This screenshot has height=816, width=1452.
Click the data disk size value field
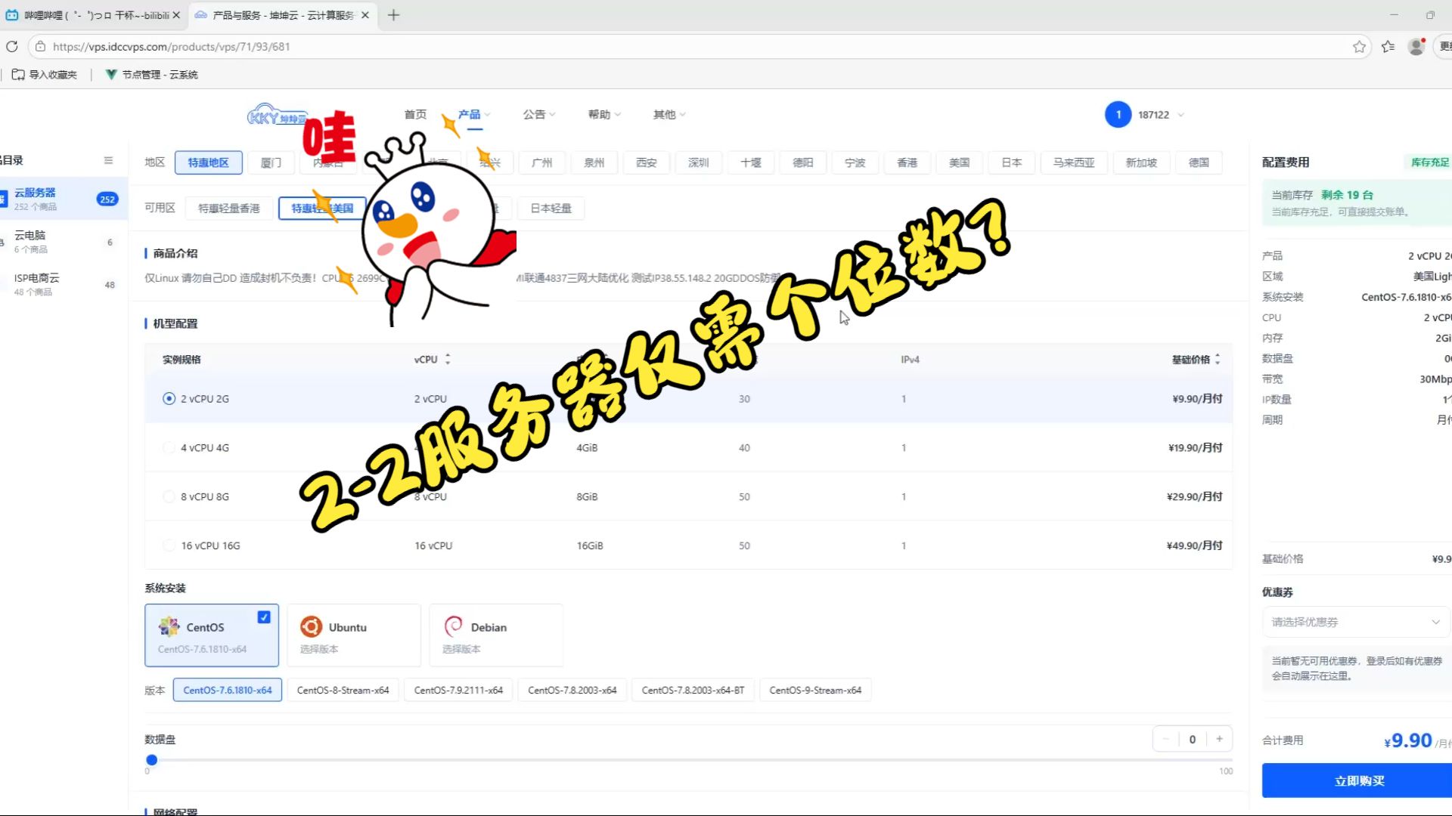(1193, 739)
